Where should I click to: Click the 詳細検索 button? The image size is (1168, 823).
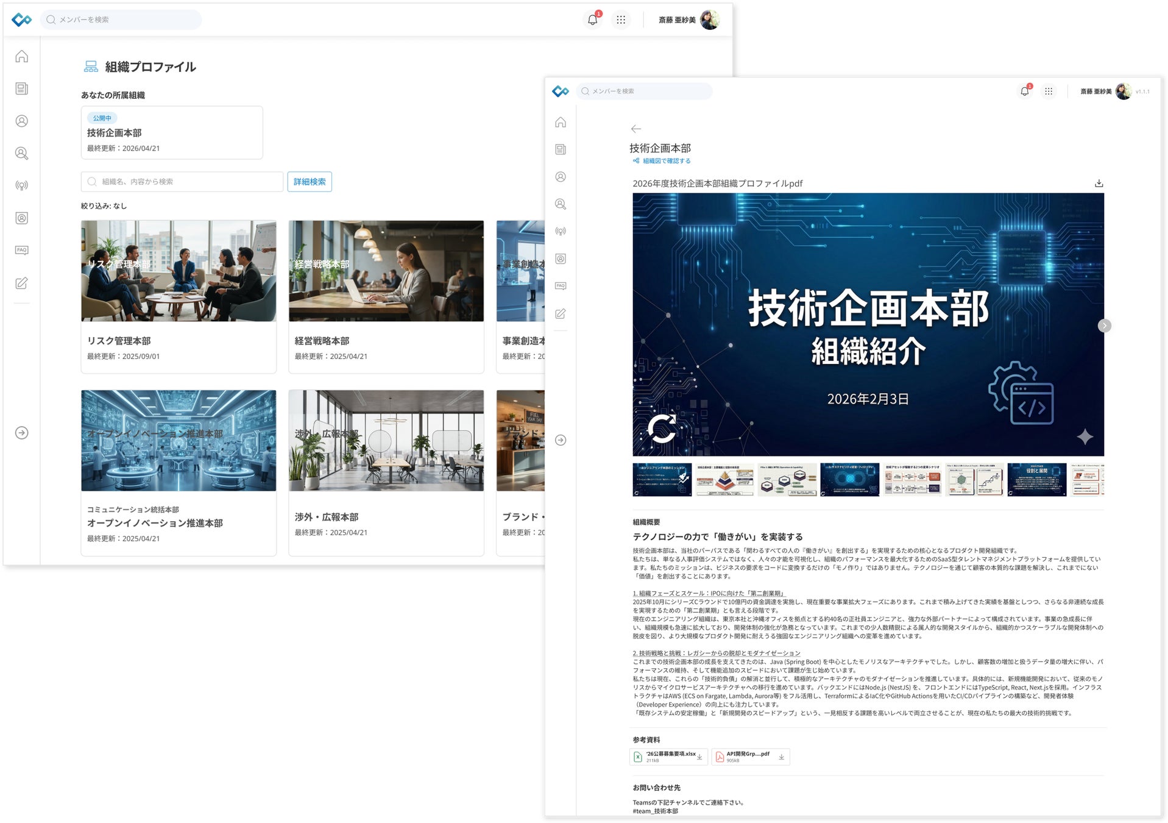(310, 182)
